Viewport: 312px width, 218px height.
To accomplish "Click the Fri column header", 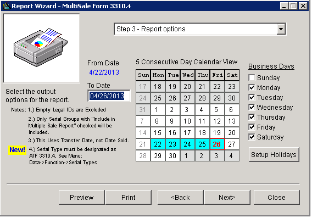I will point(217,75).
